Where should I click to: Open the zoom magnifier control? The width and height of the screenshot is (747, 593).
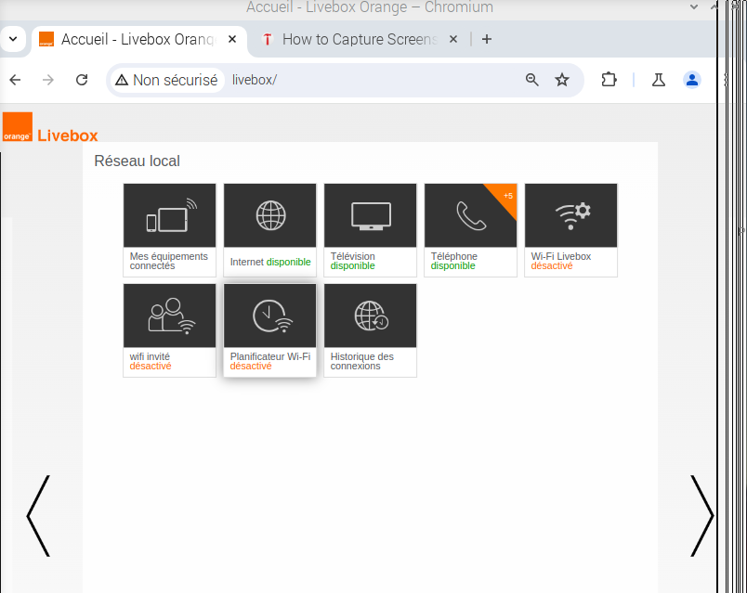point(532,80)
